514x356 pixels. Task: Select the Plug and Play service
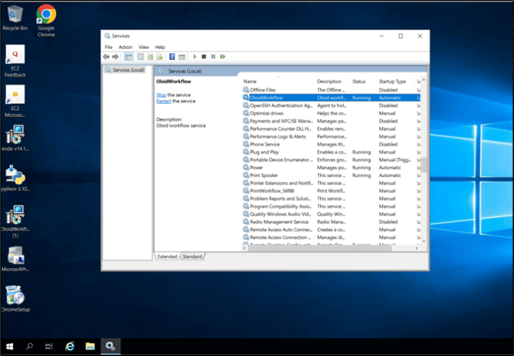pos(331,152)
